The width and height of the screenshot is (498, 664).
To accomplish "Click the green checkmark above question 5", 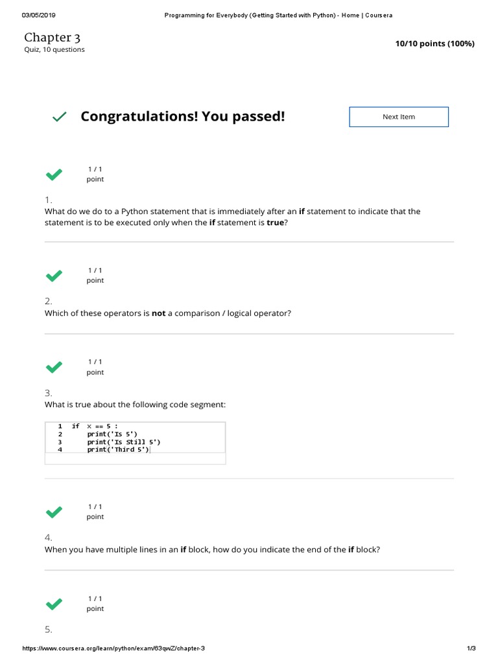I will 54,604.
